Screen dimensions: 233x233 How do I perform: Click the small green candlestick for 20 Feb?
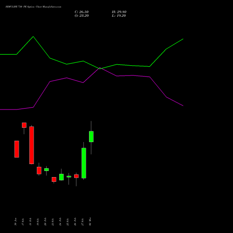(x=47, y=170)
